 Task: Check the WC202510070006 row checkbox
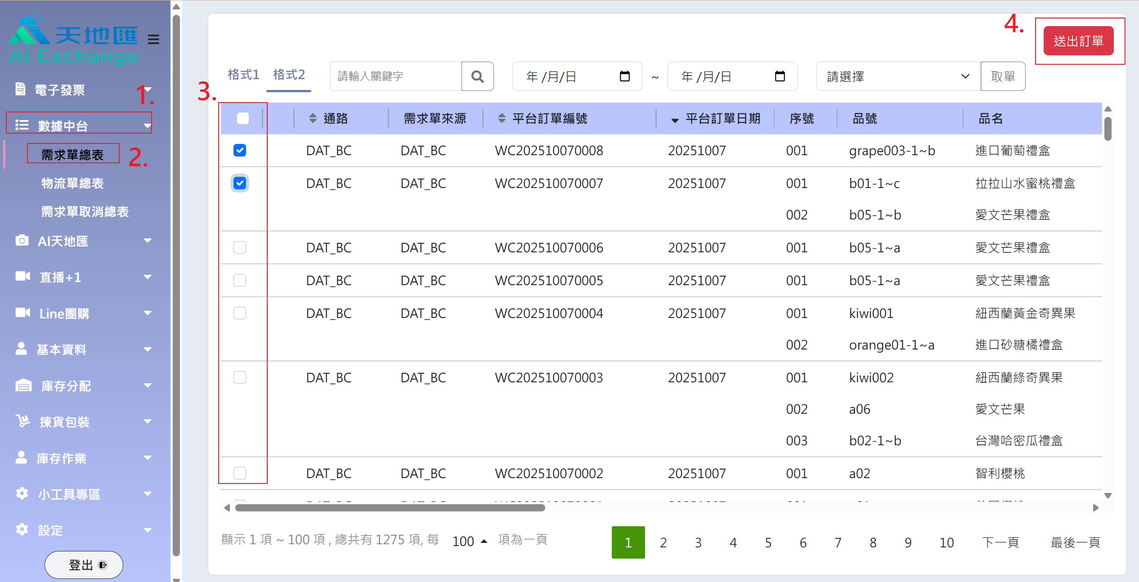[x=240, y=247]
